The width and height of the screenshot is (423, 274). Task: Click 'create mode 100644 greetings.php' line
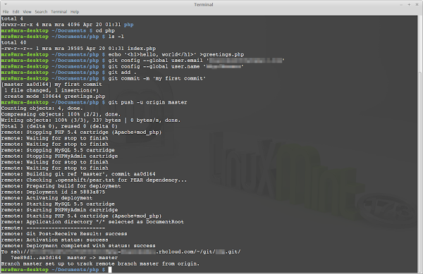click(55, 96)
